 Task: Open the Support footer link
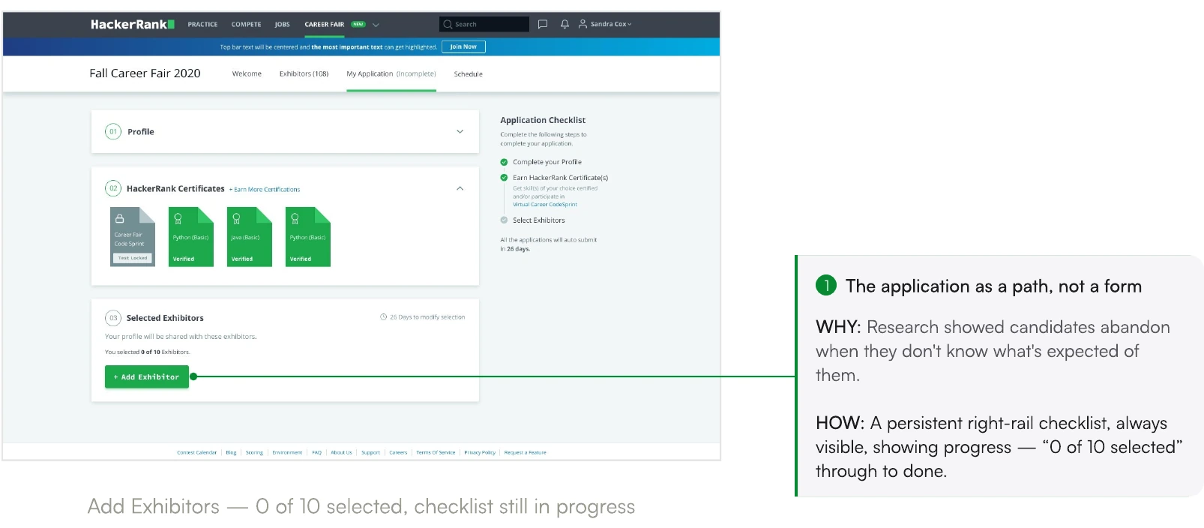pos(370,452)
